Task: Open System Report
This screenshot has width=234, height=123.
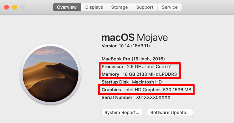Action: click(122, 112)
